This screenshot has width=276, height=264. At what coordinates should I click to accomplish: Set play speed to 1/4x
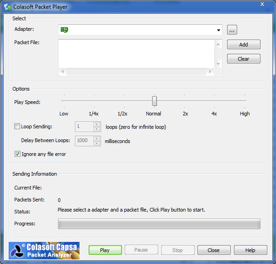point(94,114)
